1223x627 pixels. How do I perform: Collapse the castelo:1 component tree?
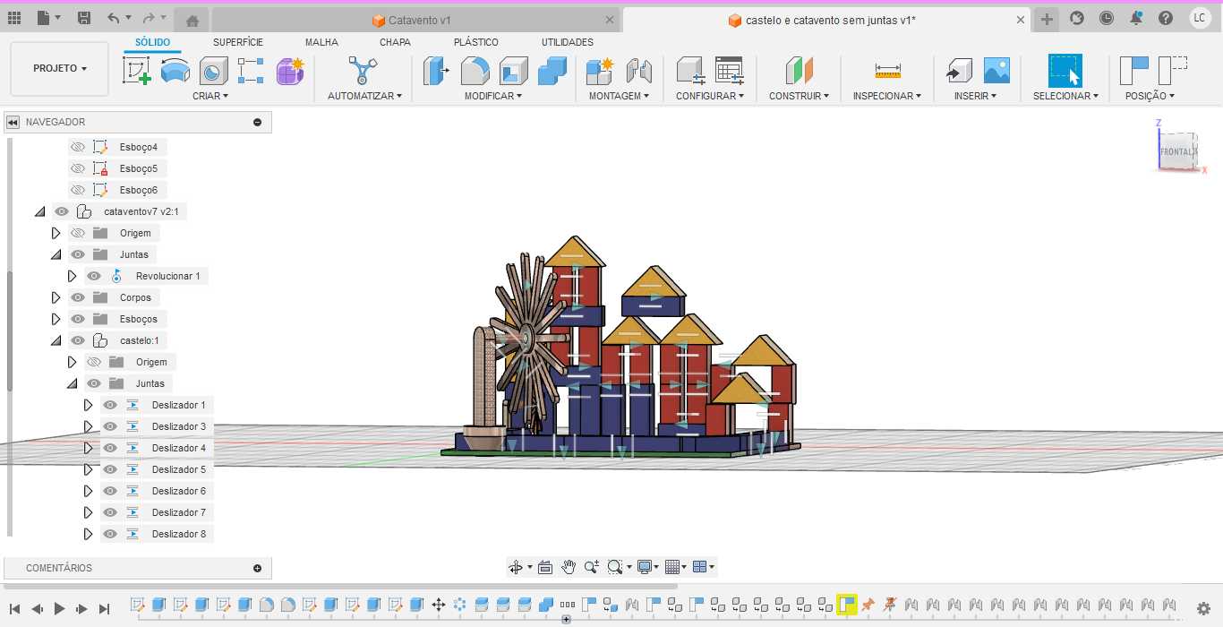tap(56, 340)
